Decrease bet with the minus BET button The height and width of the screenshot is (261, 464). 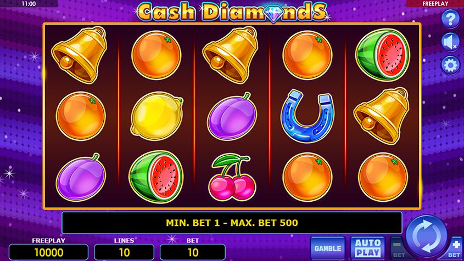398,248
